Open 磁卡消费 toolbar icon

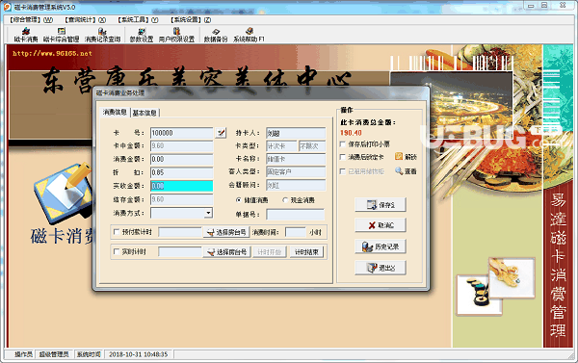pyautogui.click(x=26, y=35)
